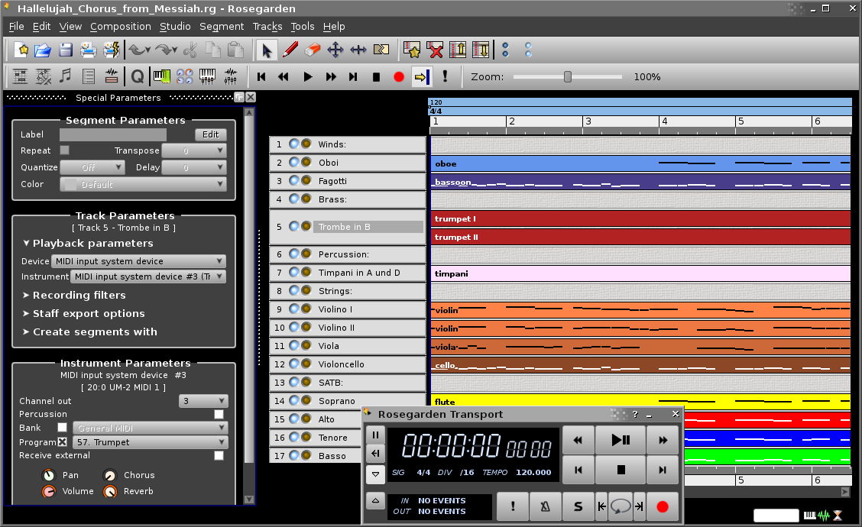Toggle the metronome in the Transport window
862x527 pixels.
point(545,506)
